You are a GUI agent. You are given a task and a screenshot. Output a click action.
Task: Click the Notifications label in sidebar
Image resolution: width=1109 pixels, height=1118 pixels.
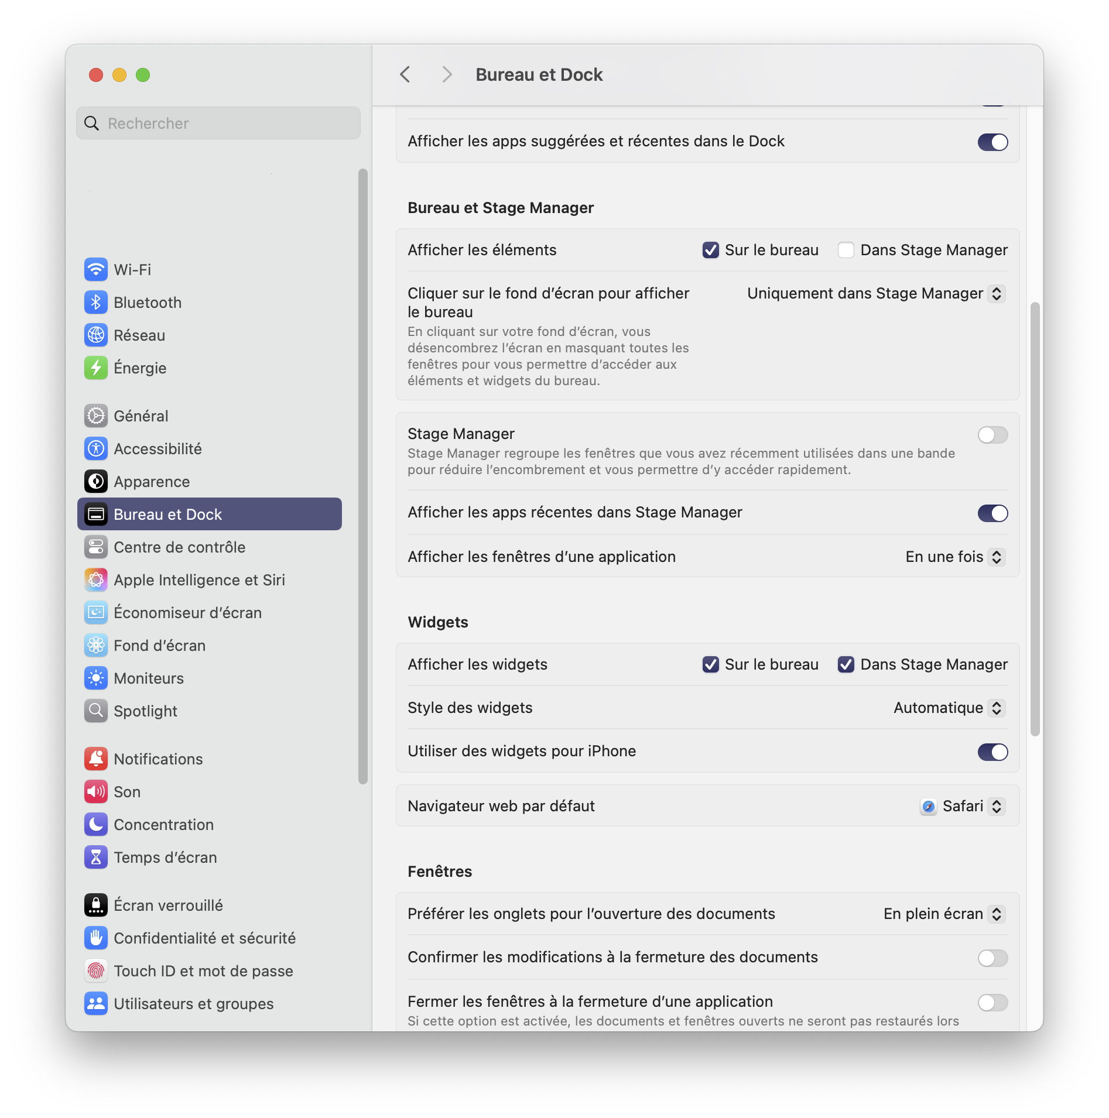click(158, 759)
